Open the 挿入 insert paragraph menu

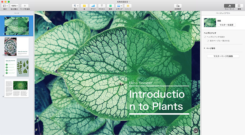point(76,6)
